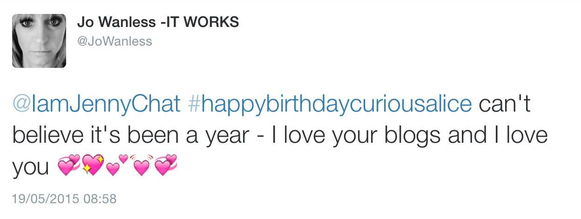Click the beating heart emoji
Screen dimensions: 581x219
140,165
